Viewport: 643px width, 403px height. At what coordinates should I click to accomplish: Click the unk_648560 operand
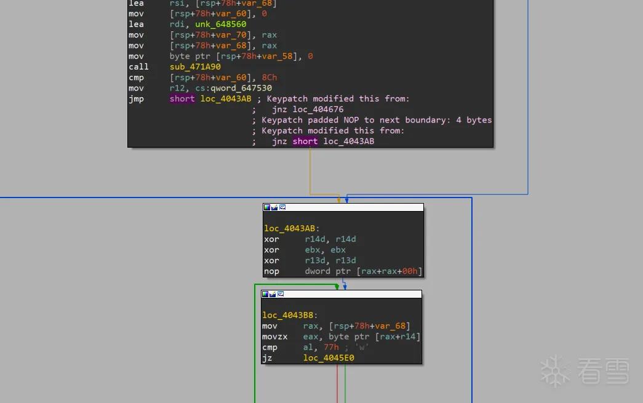point(221,24)
